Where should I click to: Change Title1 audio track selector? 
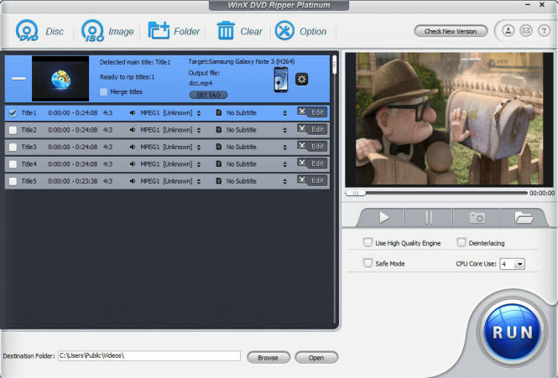pyautogui.click(x=199, y=113)
